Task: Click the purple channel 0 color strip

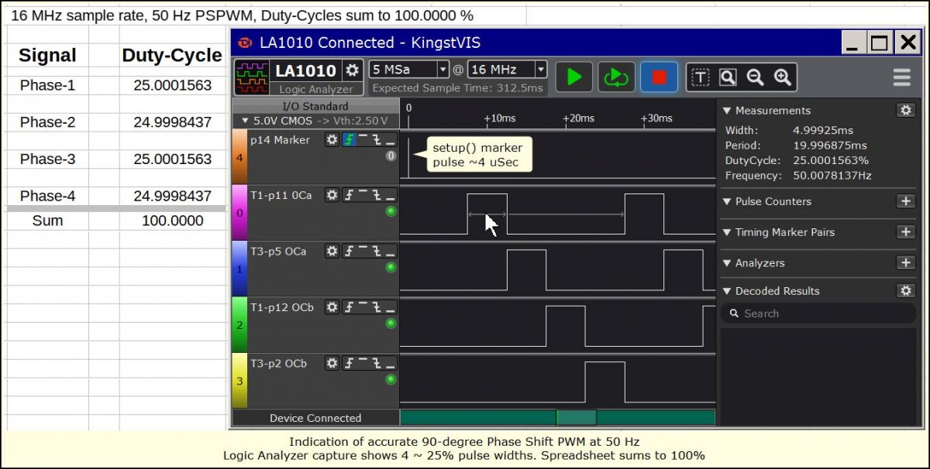Action: (239, 212)
